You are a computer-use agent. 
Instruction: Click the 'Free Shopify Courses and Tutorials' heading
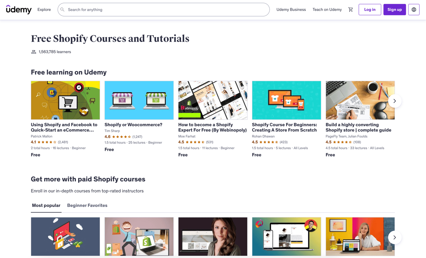(x=110, y=39)
